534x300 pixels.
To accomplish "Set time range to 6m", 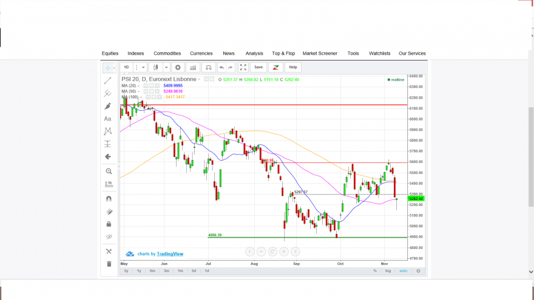I will tap(152, 271).
